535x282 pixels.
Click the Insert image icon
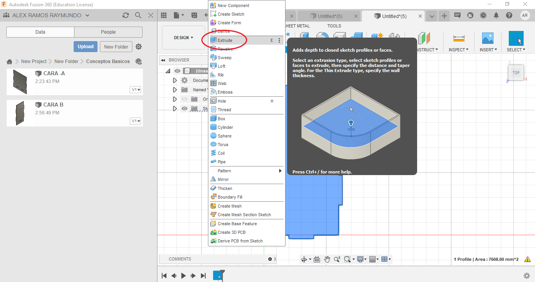488,38
